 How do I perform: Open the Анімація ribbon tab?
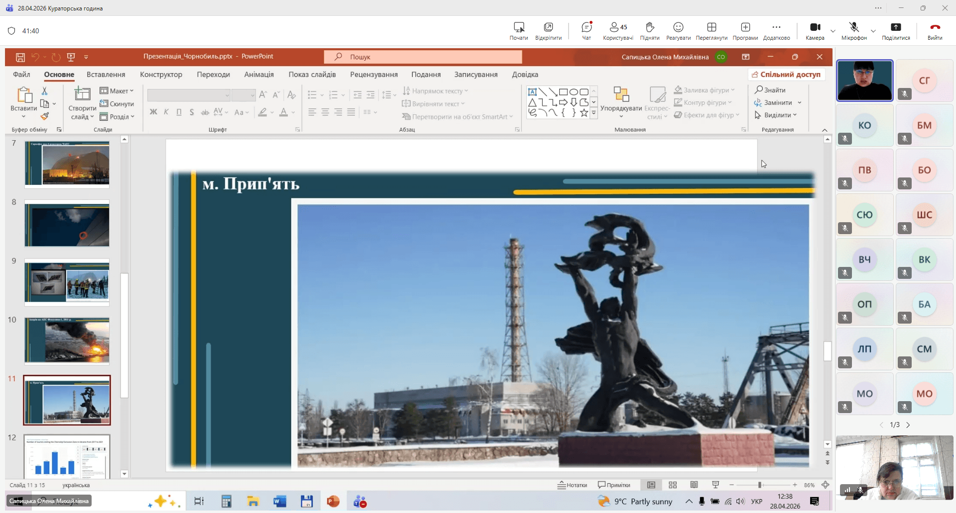259,75
